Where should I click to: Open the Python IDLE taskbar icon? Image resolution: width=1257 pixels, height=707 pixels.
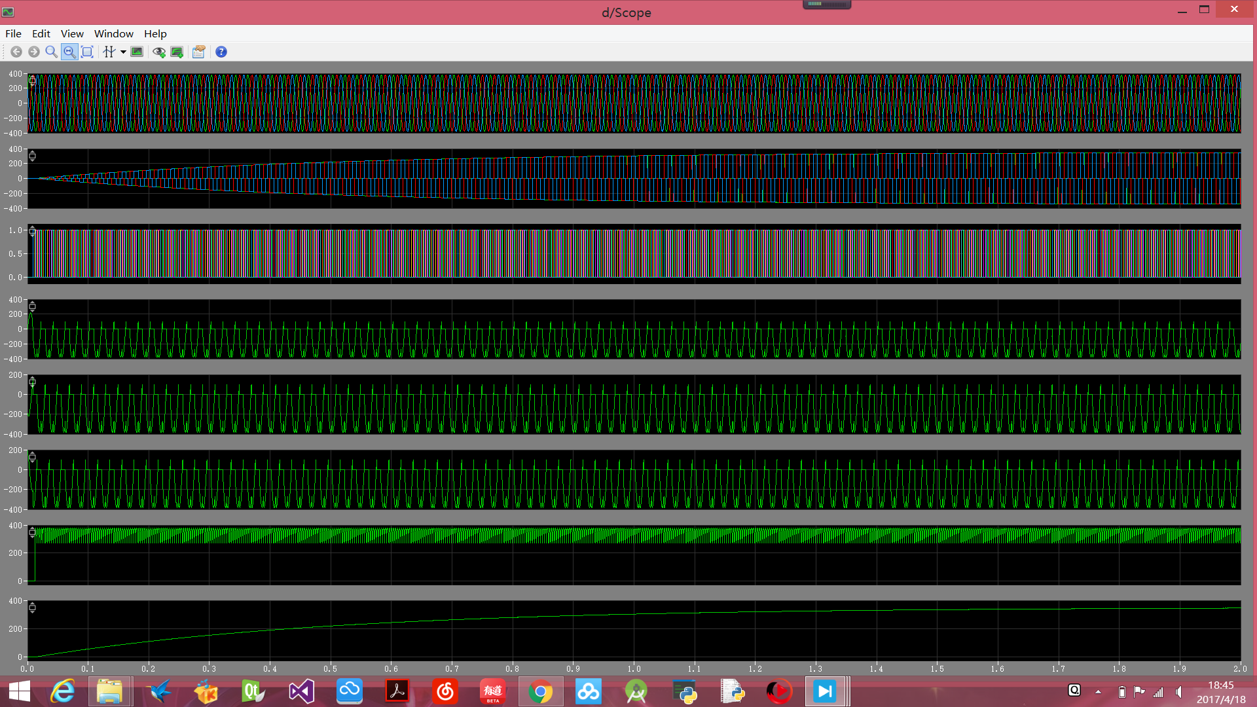pyautogui.click(x=684, y=691)
